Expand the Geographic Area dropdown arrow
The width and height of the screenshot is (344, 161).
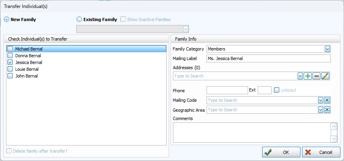click(320, 110)
